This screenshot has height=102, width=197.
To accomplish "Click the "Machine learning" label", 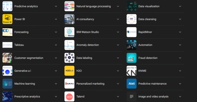I will [x=25, y=84].
